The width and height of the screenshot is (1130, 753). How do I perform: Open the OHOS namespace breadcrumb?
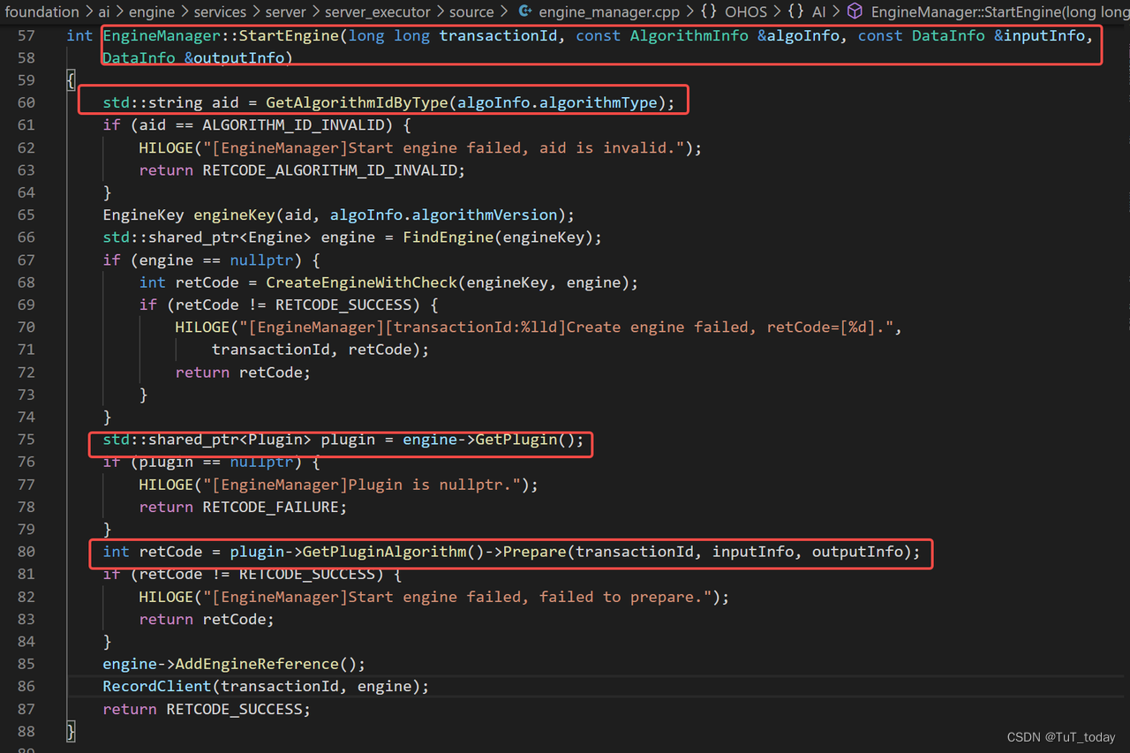[746, 11]
